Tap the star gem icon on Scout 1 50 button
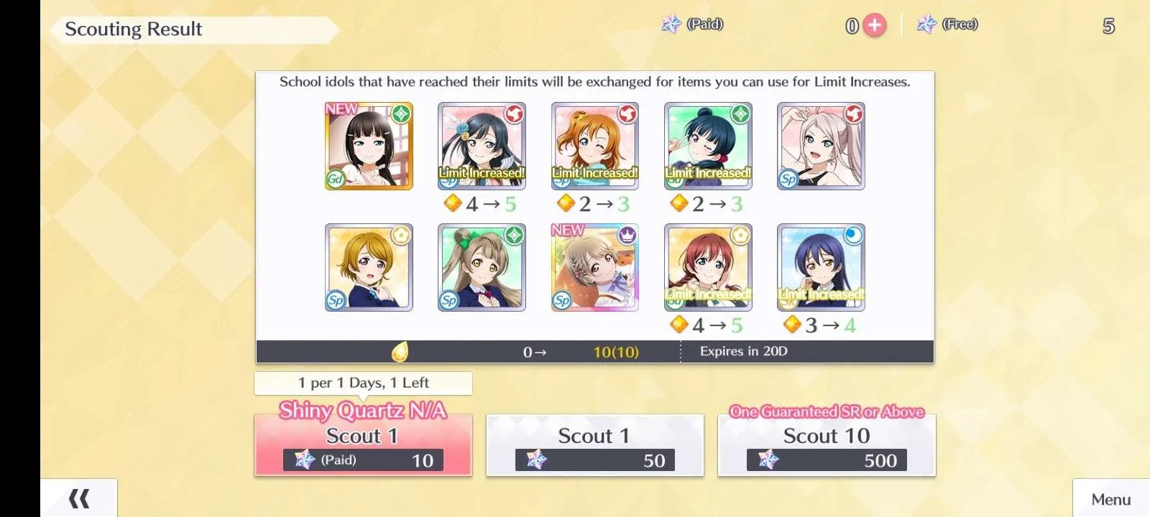This screenshot has width=1150, height=517. coord(536,460)
